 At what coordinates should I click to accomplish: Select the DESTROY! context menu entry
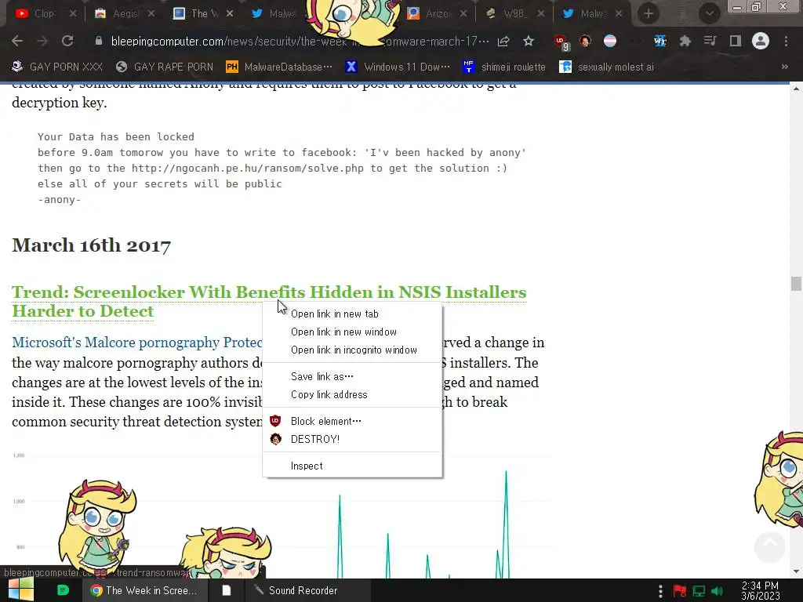352,439
